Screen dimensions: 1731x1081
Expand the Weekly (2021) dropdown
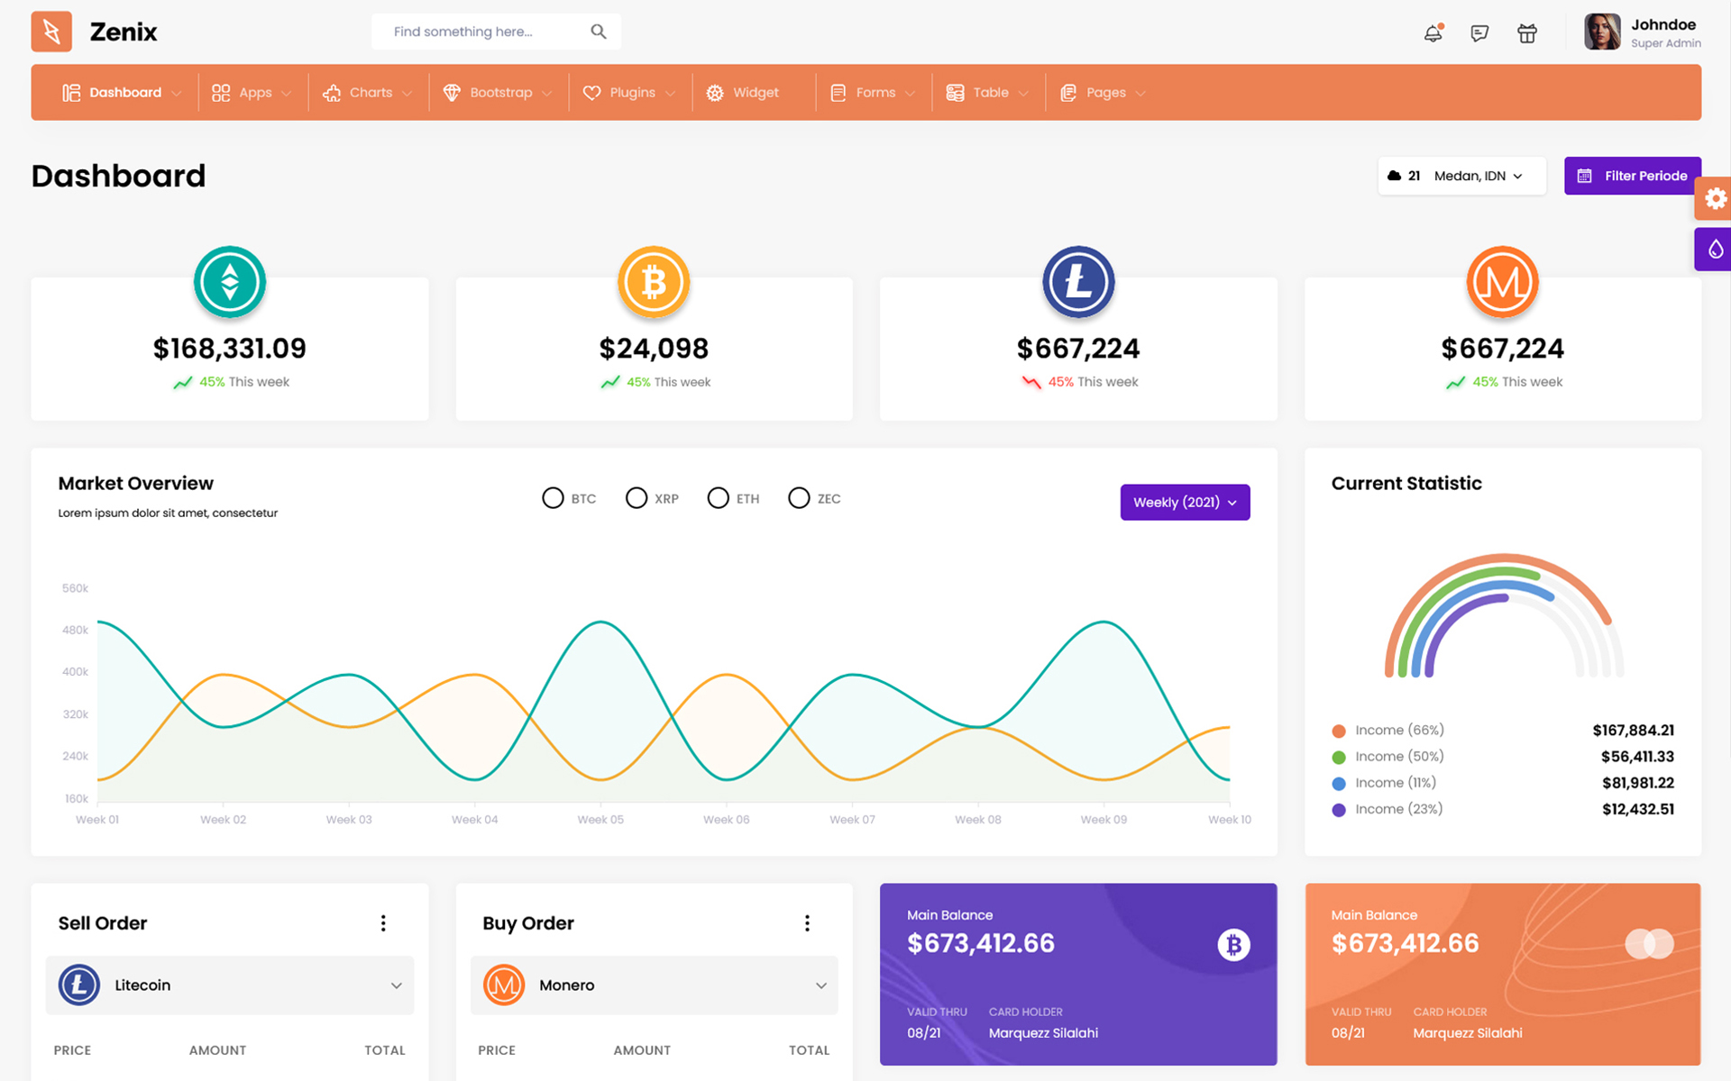tap(1185, 502)
